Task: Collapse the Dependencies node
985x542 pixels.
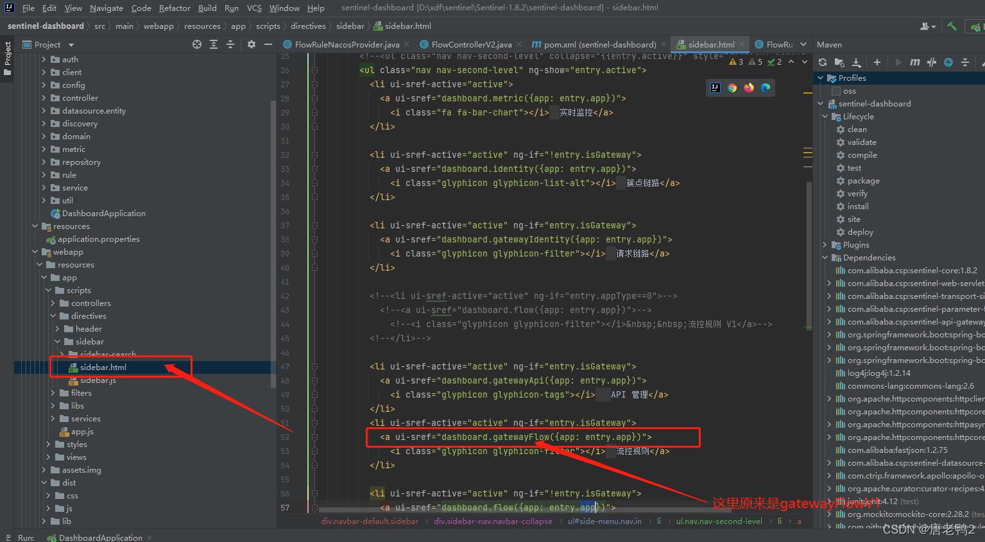Action: click(x=825, y=257)
